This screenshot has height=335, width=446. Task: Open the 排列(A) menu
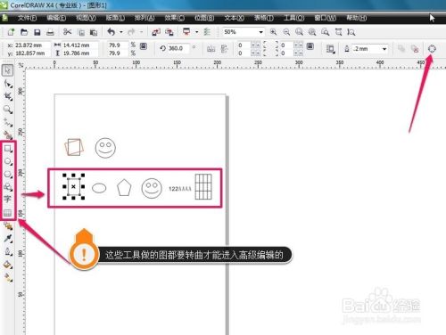point(145,18)
